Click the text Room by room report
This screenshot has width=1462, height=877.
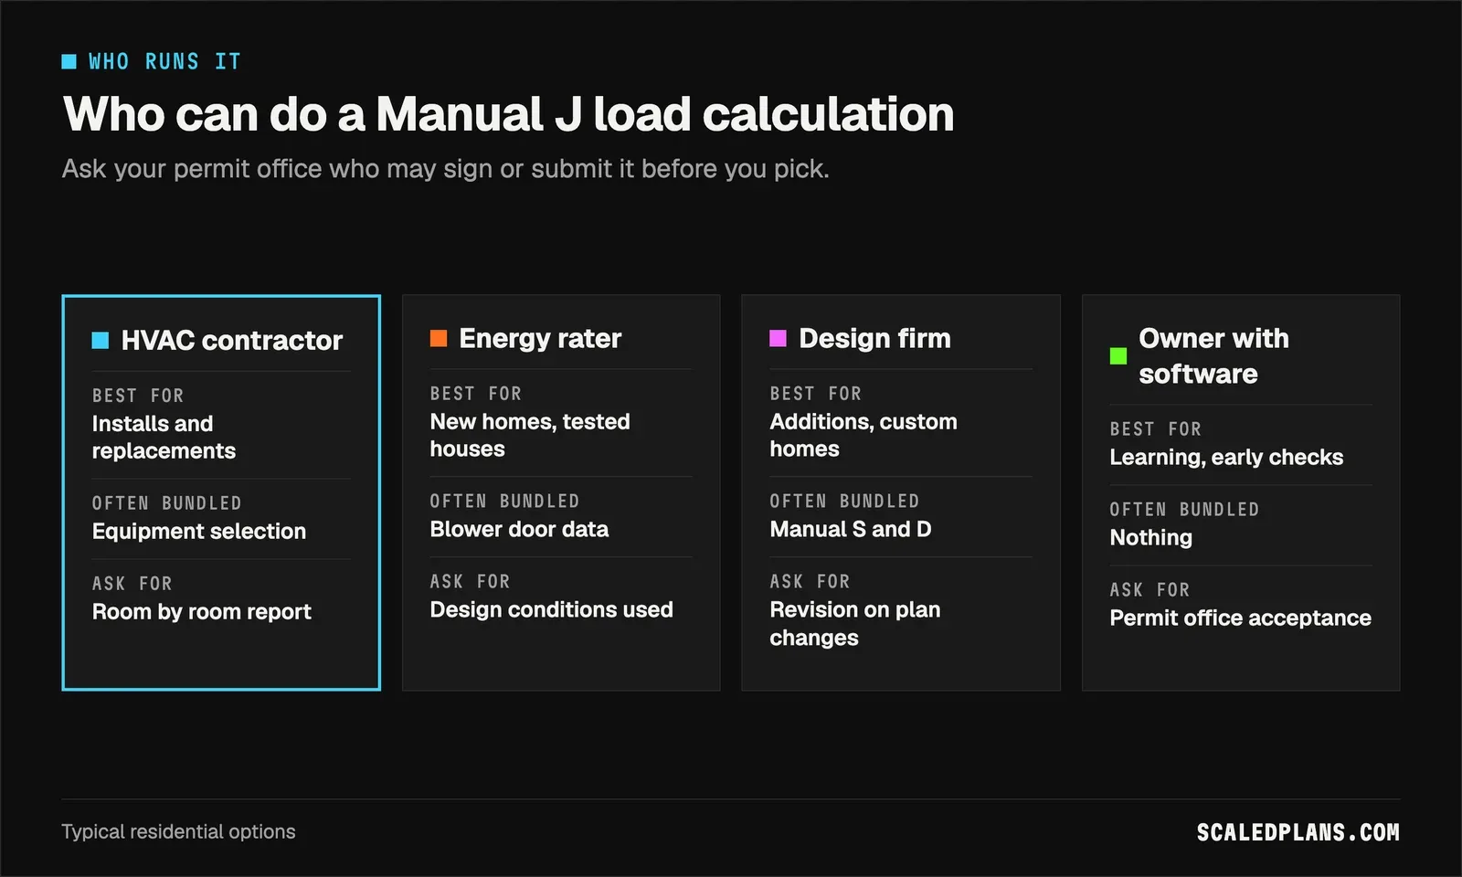point(202,612)
